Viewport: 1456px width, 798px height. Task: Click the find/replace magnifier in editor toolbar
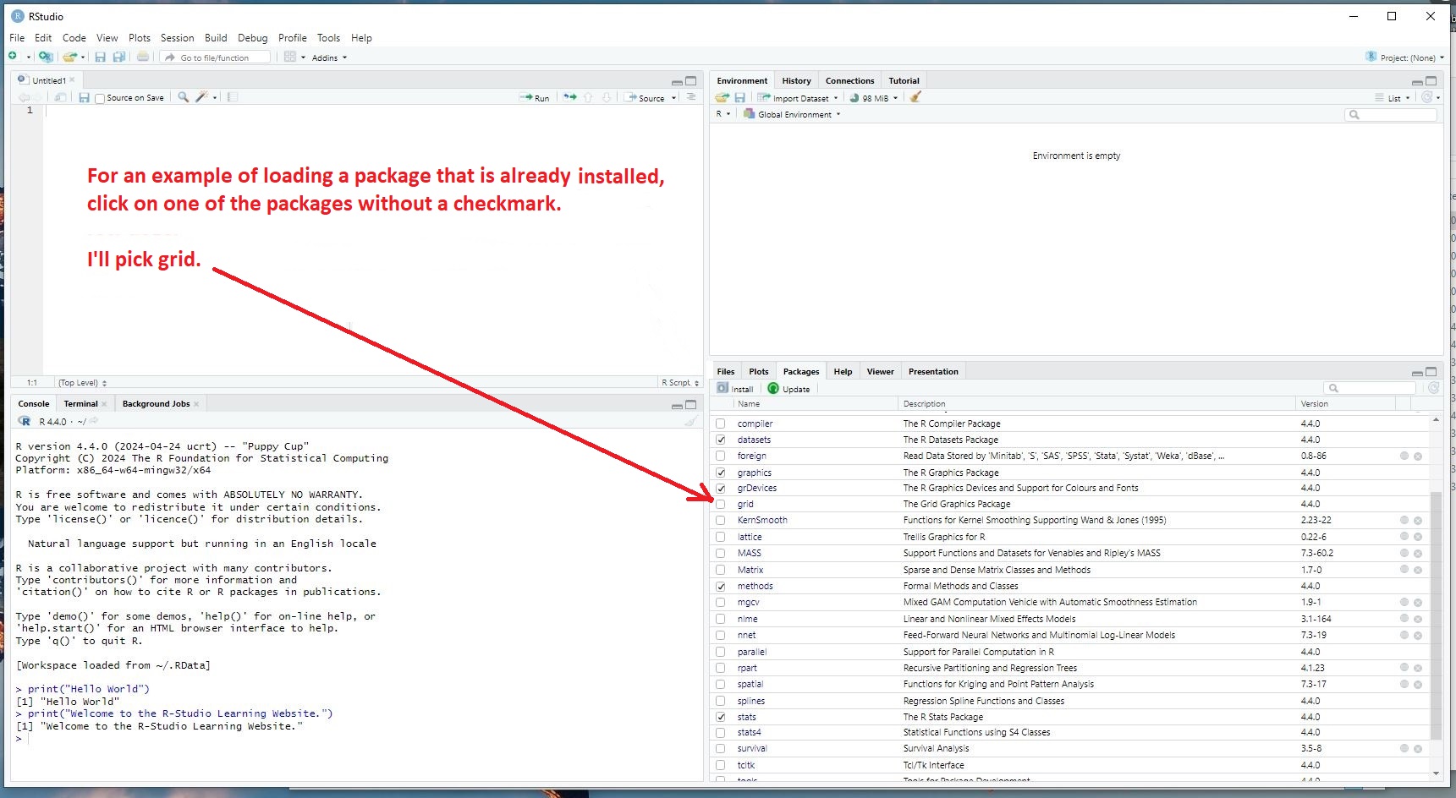click(x=183, y=97)
